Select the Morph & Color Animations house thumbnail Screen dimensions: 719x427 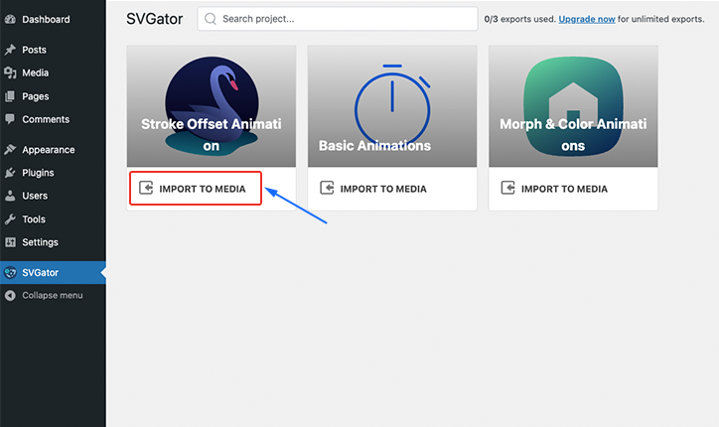[x=573, y=106]
